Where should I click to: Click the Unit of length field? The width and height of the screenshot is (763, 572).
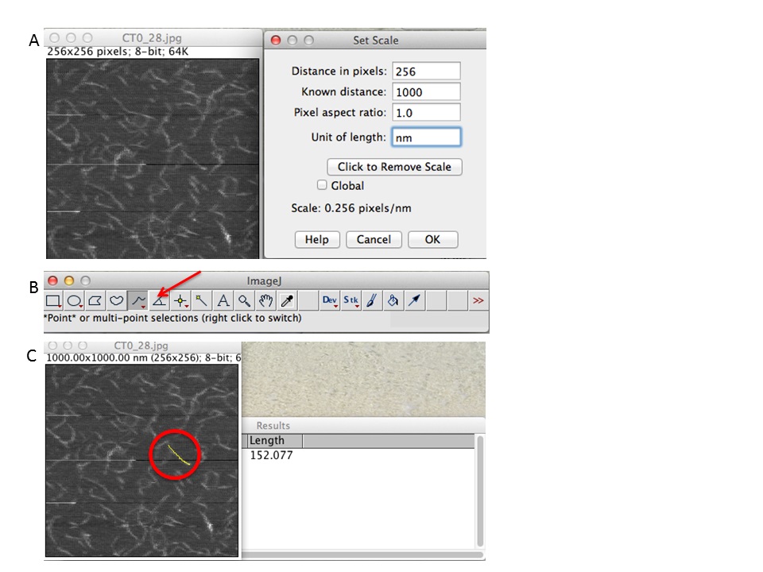[426, 137]
